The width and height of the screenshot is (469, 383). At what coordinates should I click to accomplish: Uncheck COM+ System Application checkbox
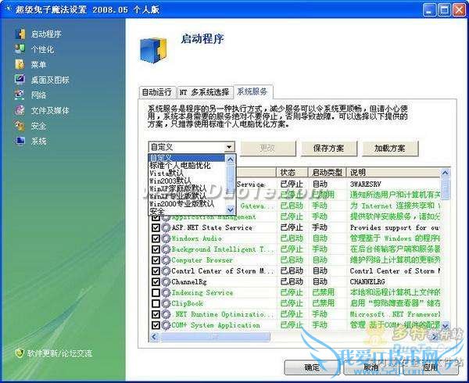tap(156, 325)
